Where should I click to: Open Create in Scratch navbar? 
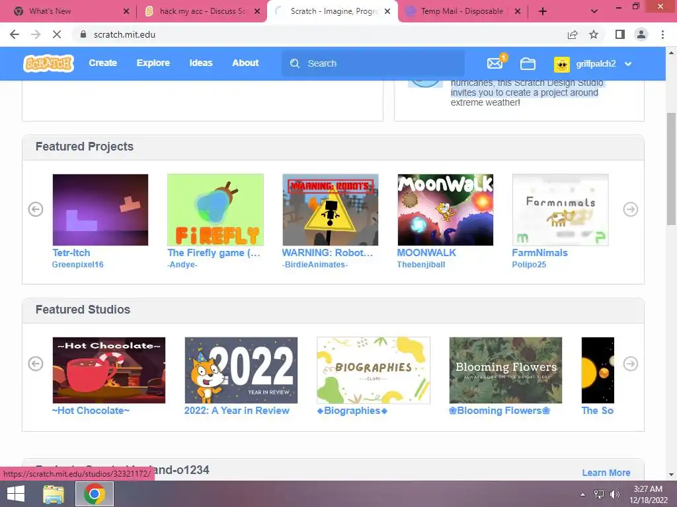pyautogui.click(x=102, y=63)
